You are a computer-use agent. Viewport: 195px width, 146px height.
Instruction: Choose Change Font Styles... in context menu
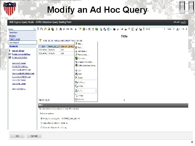click(x=86, y=62)
